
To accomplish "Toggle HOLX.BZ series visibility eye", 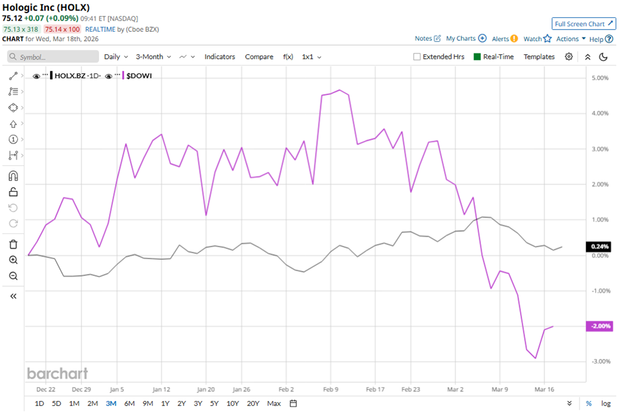I will 36,76.
